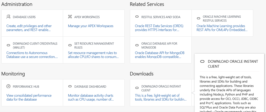266x112 pixels.
Task: Click 'Connections to Autonomous Database' description link
Action: point(32,55)
